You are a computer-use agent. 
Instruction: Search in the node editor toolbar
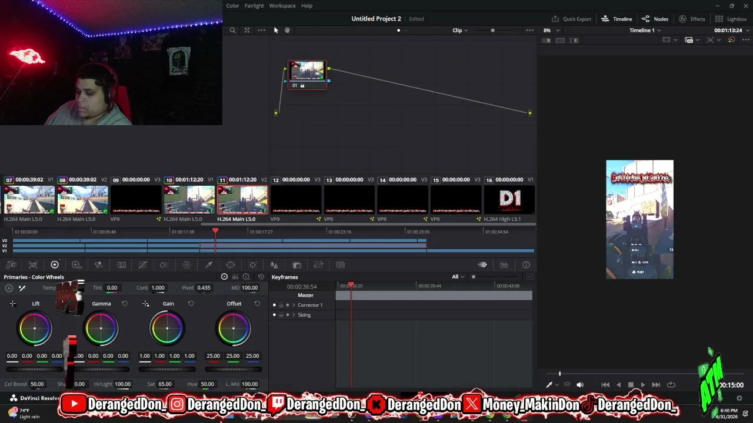pyautogui.click(x=232, y=30)
